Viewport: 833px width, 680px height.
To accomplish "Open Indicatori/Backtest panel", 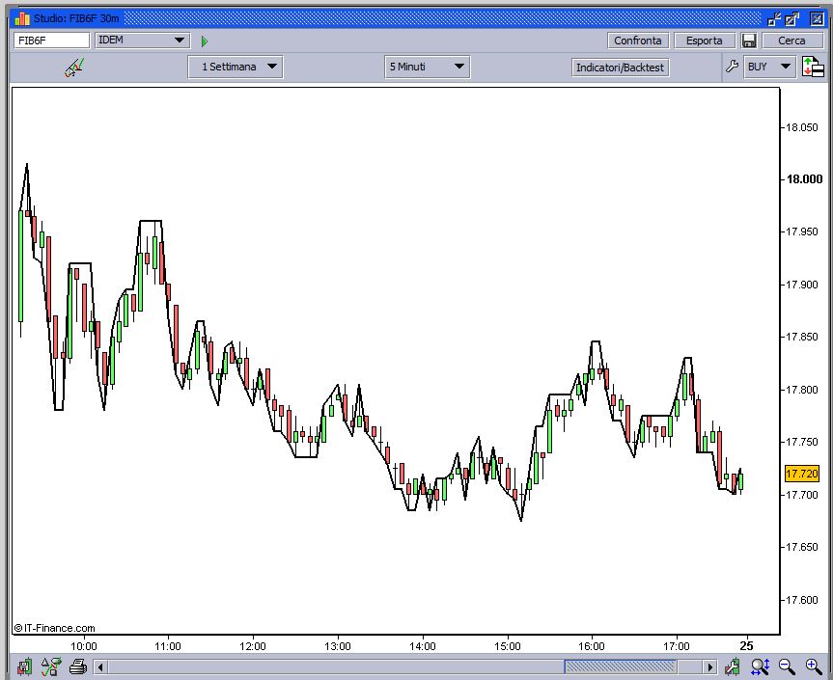I will [x=620, y=68].
